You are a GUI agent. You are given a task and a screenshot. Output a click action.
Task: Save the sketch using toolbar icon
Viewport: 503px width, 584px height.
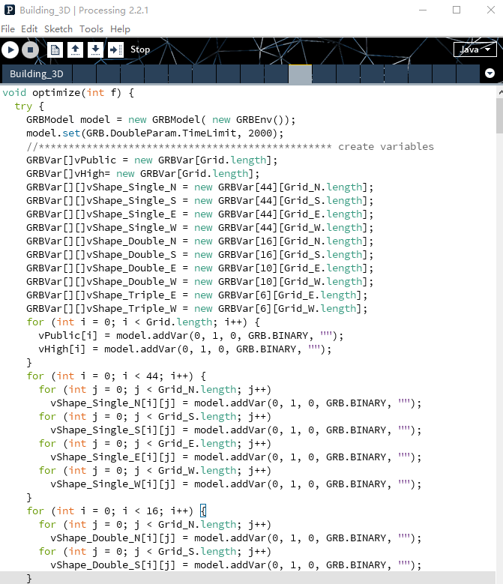[95, 49]
